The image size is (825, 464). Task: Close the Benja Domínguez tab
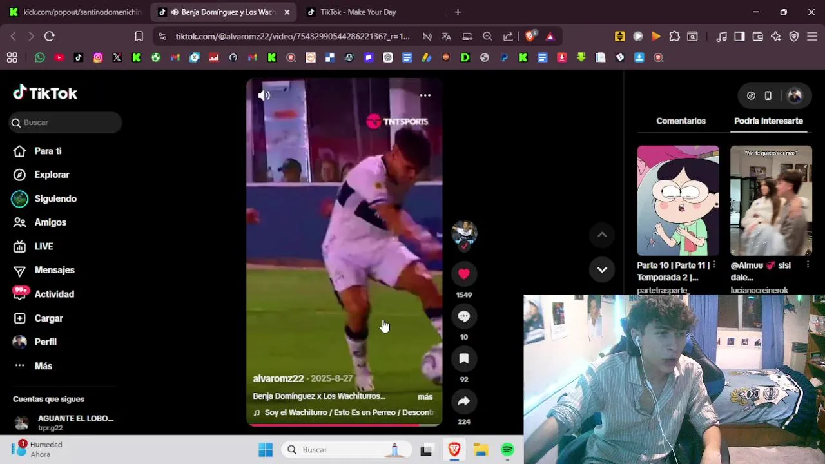287,12
